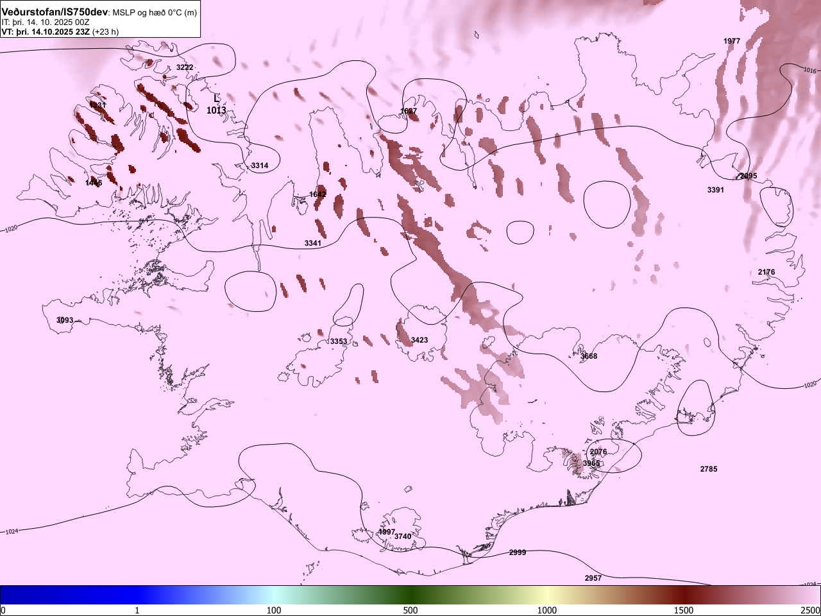Click the 3965 height label
The height and width of the screenshot is (616, 821).
click(x=591, y=463)
